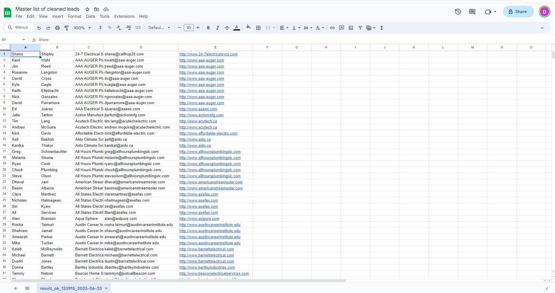Open the File menu

tap(19, 16)
